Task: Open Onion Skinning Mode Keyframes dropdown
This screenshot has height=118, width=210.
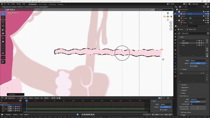Action: click(x=198, y=99)
